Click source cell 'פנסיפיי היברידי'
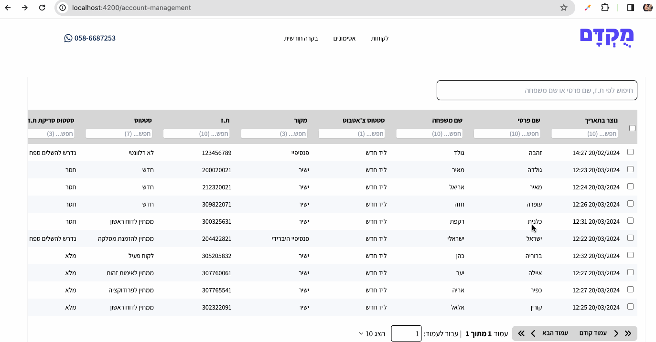This screenshot has width=656, height=342. point(290,238)
